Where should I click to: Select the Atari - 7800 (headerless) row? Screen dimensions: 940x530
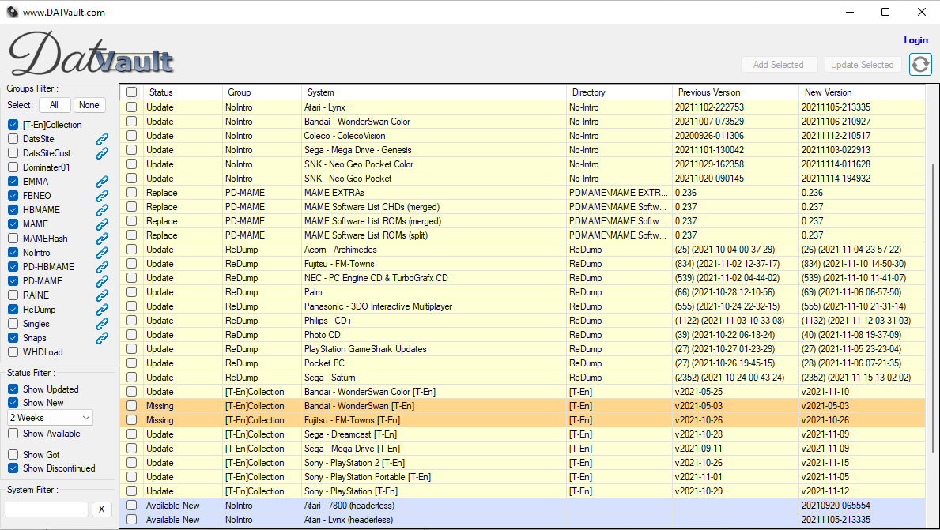coord(522,506)
